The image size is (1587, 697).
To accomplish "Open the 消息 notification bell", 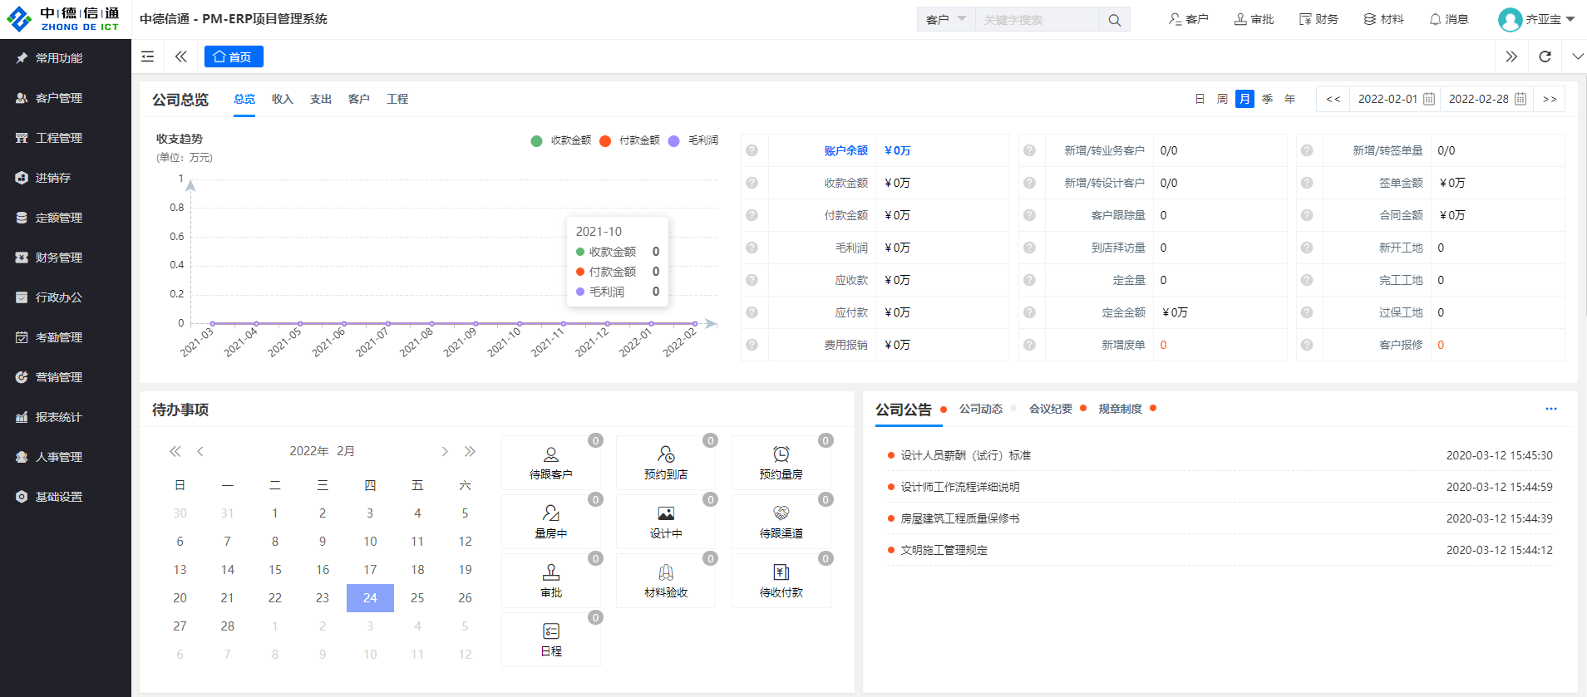I will (1448, 19).
